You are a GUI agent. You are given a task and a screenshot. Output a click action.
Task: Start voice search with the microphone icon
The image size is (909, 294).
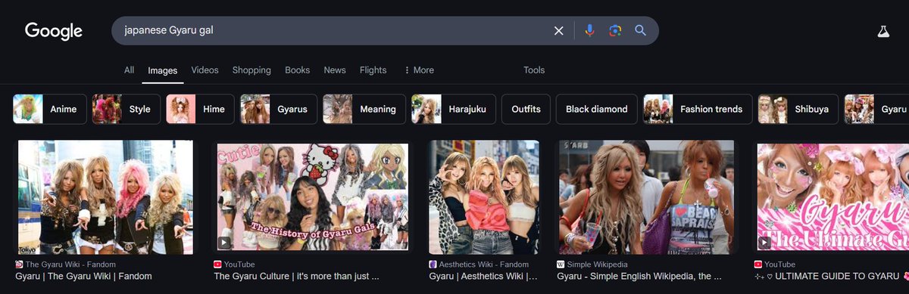click(x=590, y=31)
